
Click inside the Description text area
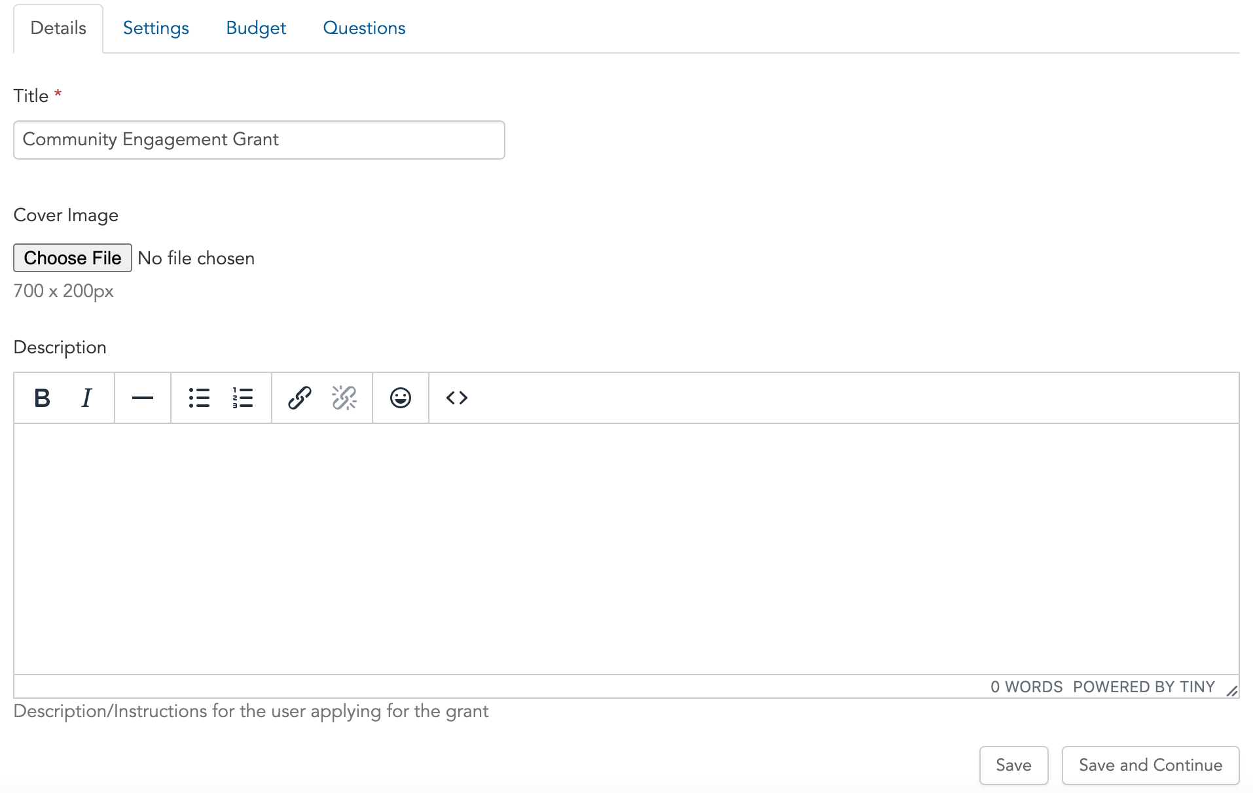point(626,549)
